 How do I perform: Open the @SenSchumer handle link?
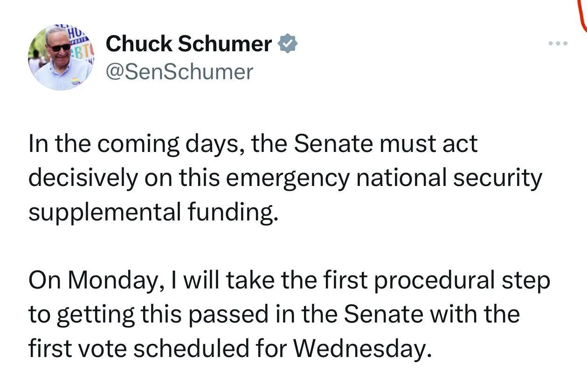pyautogui.click(x=180, y=72)
